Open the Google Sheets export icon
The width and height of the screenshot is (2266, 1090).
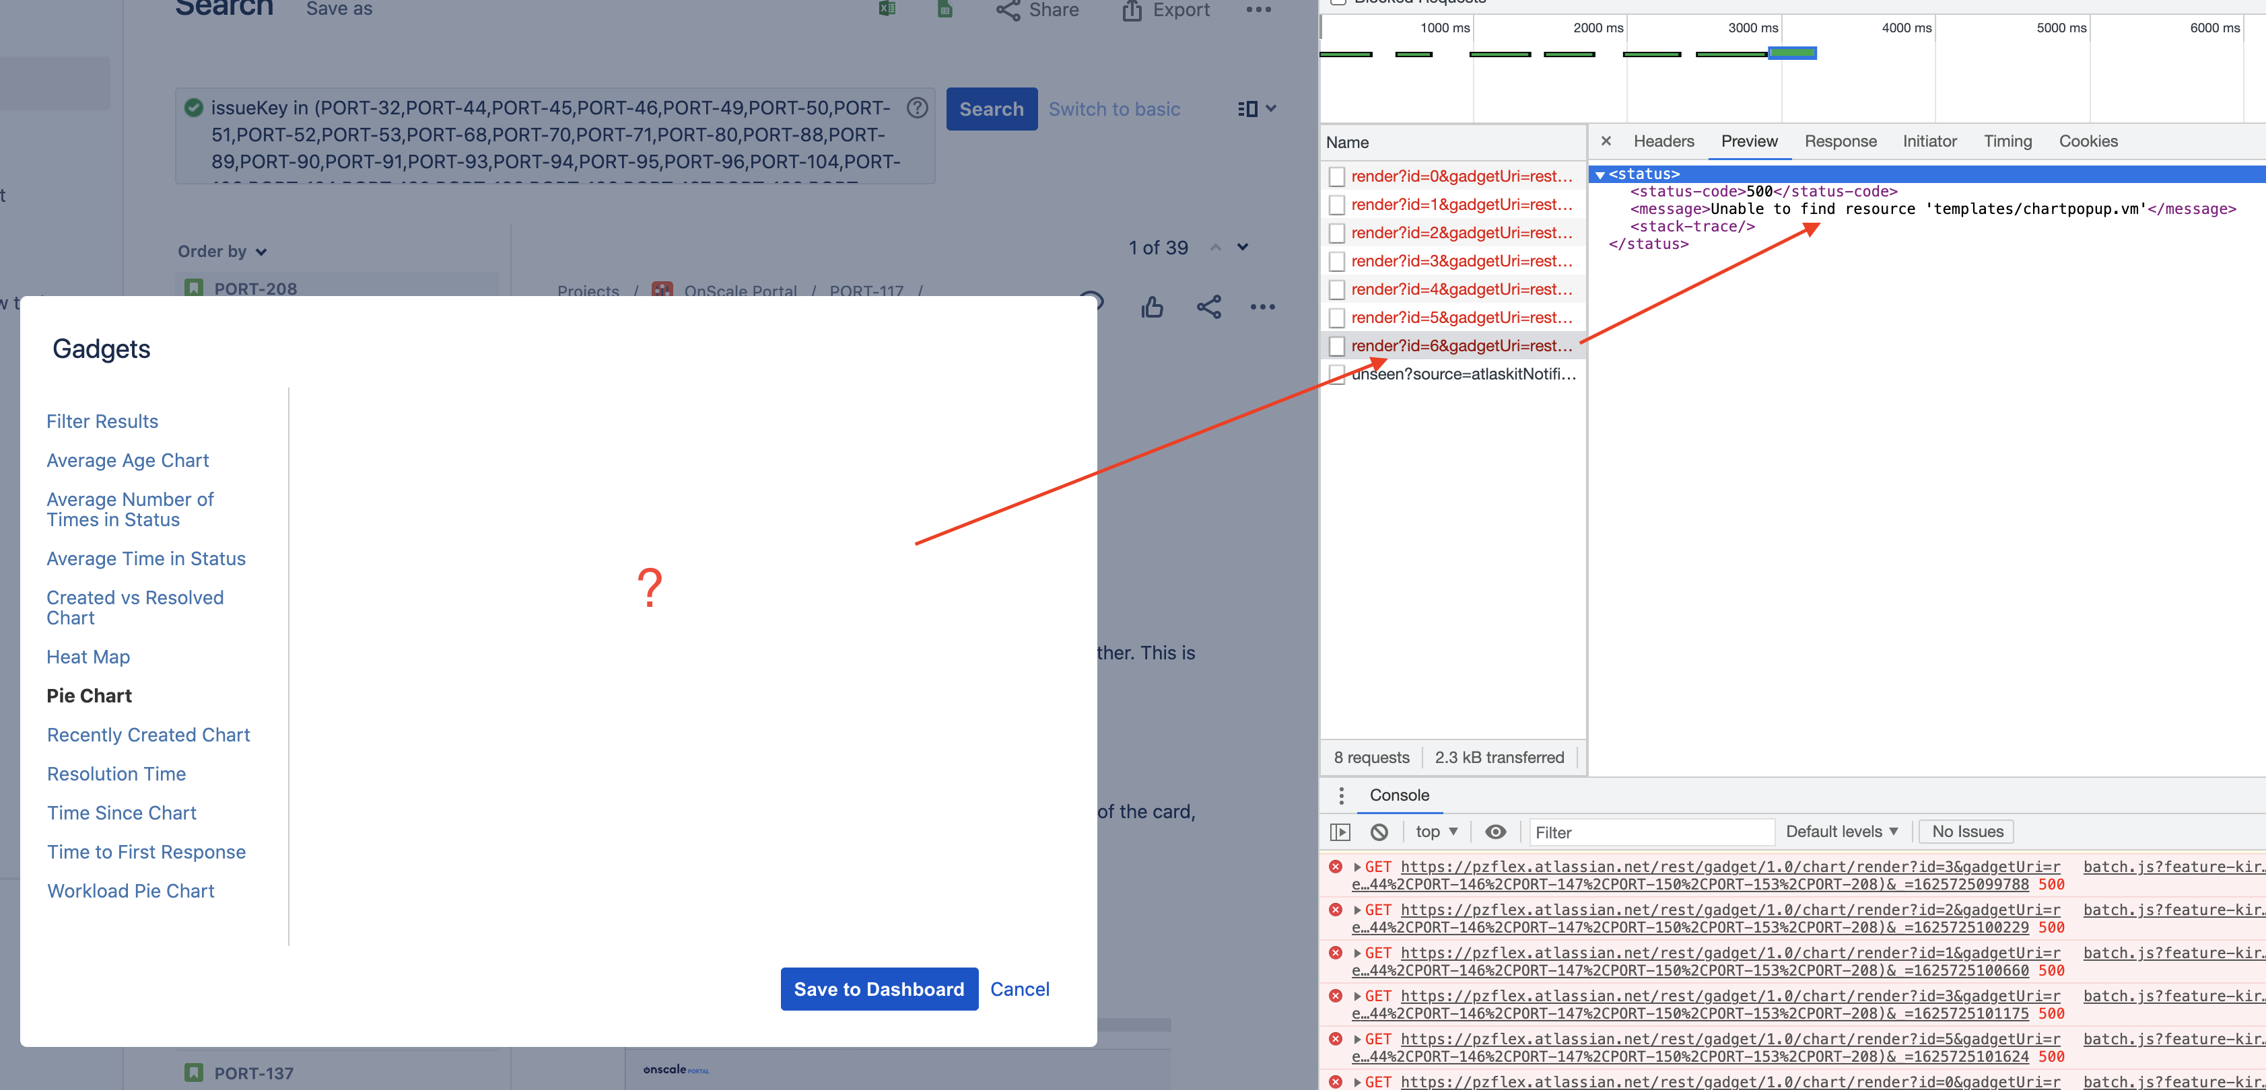[945, 9]
